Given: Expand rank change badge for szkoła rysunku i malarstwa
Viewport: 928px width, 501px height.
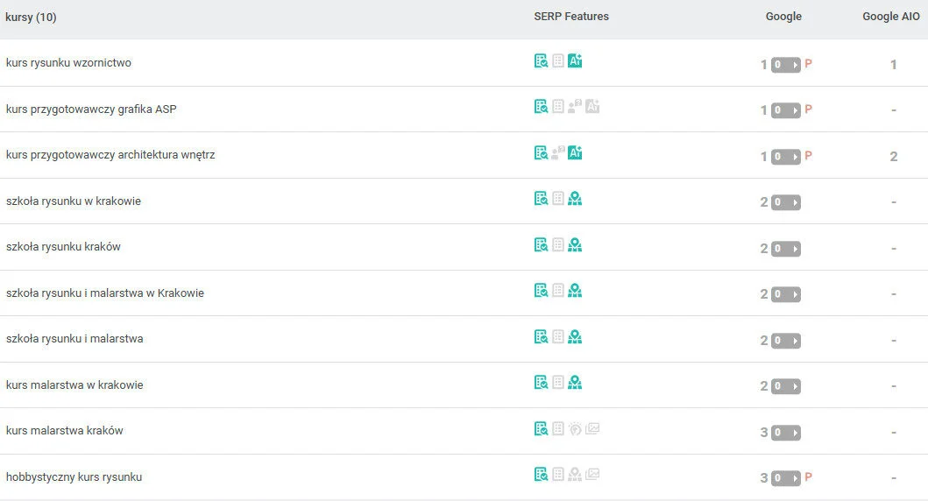Looking at the screenshot, I should (786, 341).
